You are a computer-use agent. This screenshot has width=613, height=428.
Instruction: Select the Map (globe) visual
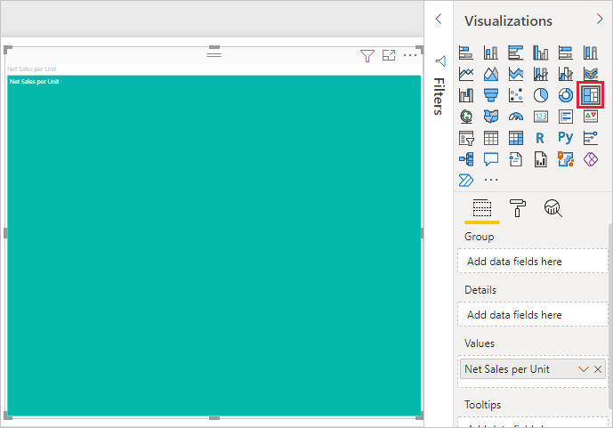point(466,116)
